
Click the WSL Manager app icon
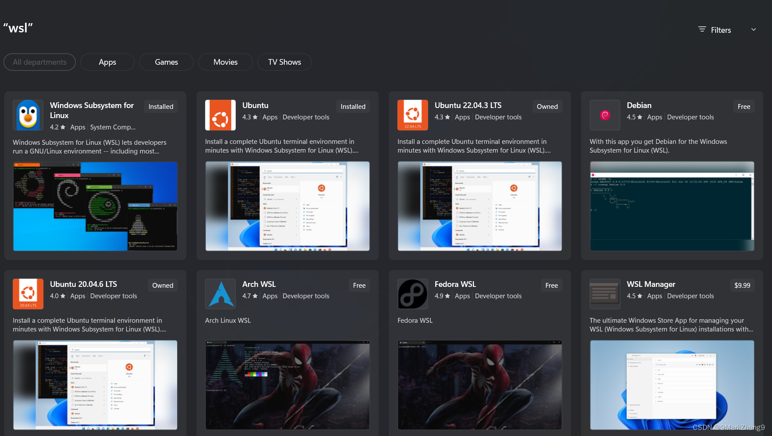click(x=605, y=294)
